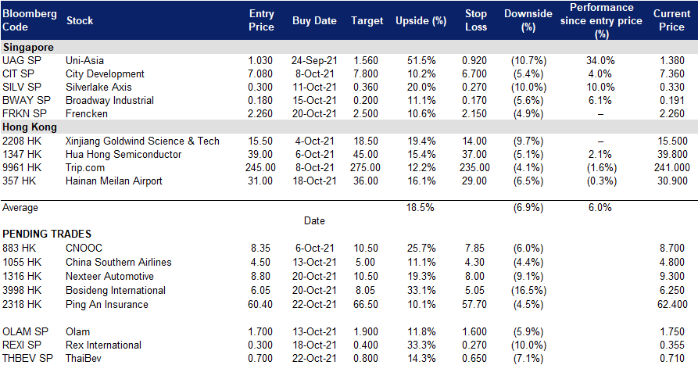Select the 'PENDING TRADES' heading
The image size is (698, 365).
47,234
